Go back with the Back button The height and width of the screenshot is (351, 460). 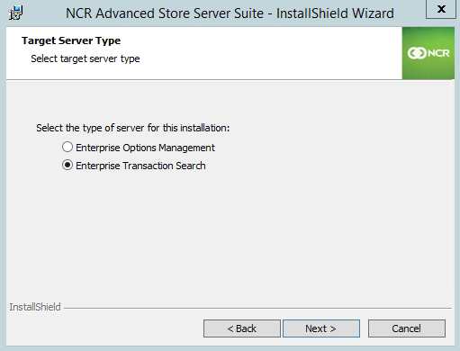[242, 328]
